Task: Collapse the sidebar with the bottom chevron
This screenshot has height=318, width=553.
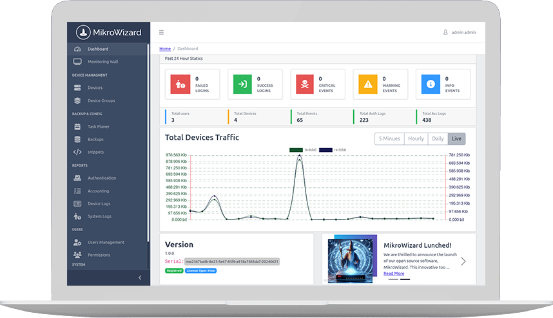Action: click(x=140, y=277)
